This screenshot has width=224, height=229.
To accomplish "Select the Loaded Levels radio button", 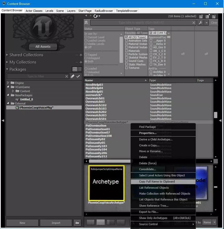I will pos(86,41).
